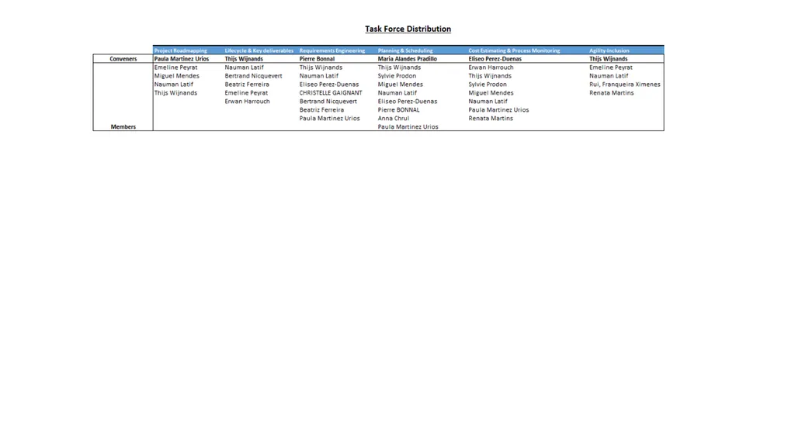Select convener Paula Martinez Urios under Project Roadmapping
The image size is (795, 446).
[x=182, y=59]
